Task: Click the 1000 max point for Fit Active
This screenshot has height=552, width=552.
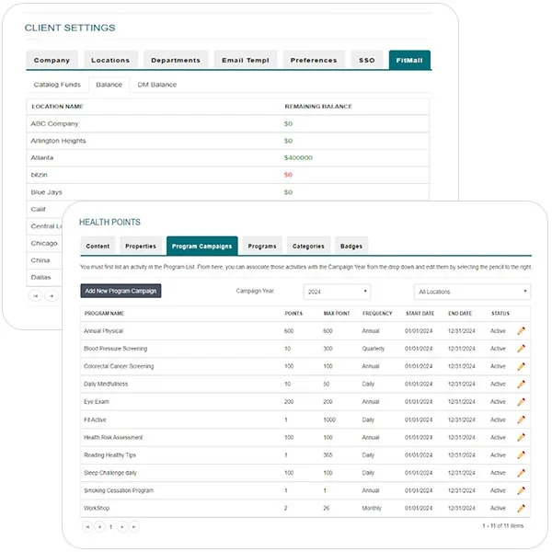Action: point(329,420)
